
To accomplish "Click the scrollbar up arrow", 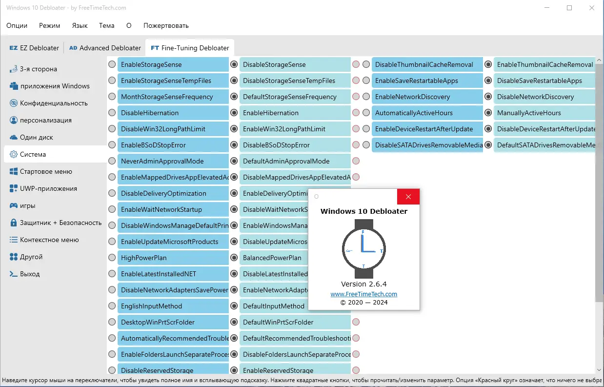I will pos(600,60).
